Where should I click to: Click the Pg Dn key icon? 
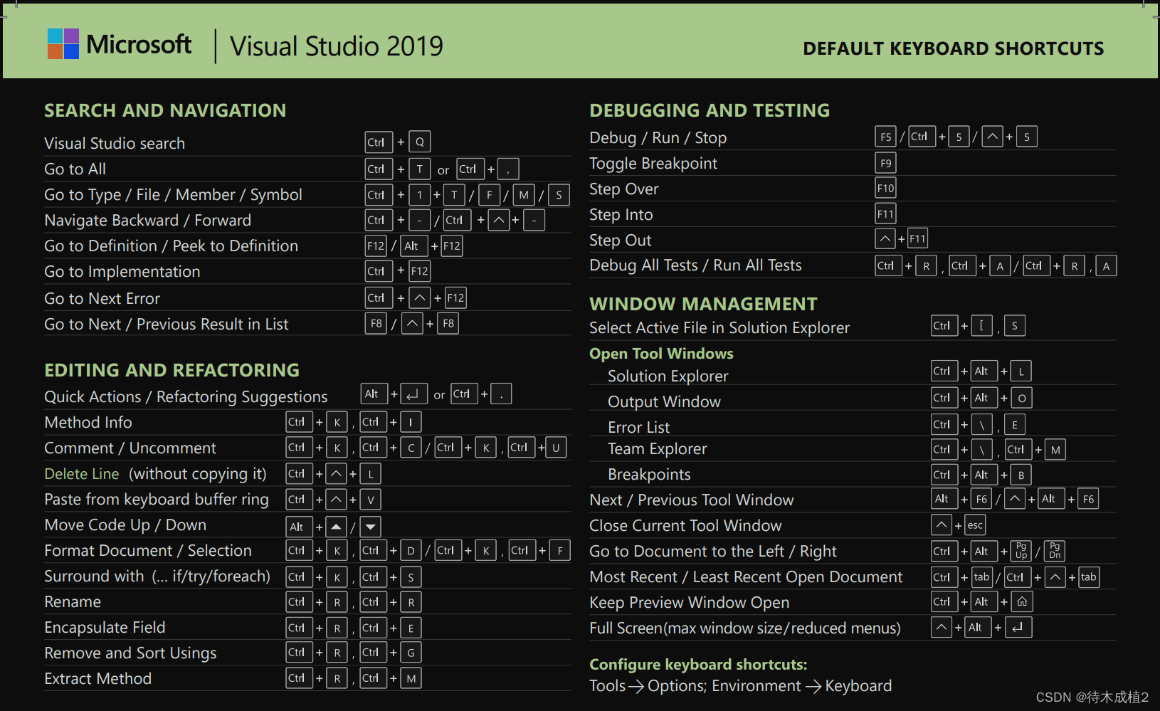[1055, 551]
